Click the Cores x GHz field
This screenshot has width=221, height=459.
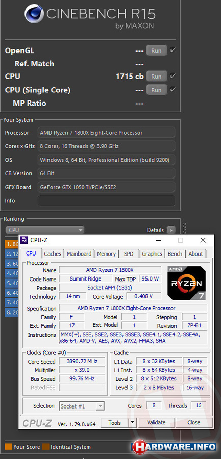[x=106, y=146]
